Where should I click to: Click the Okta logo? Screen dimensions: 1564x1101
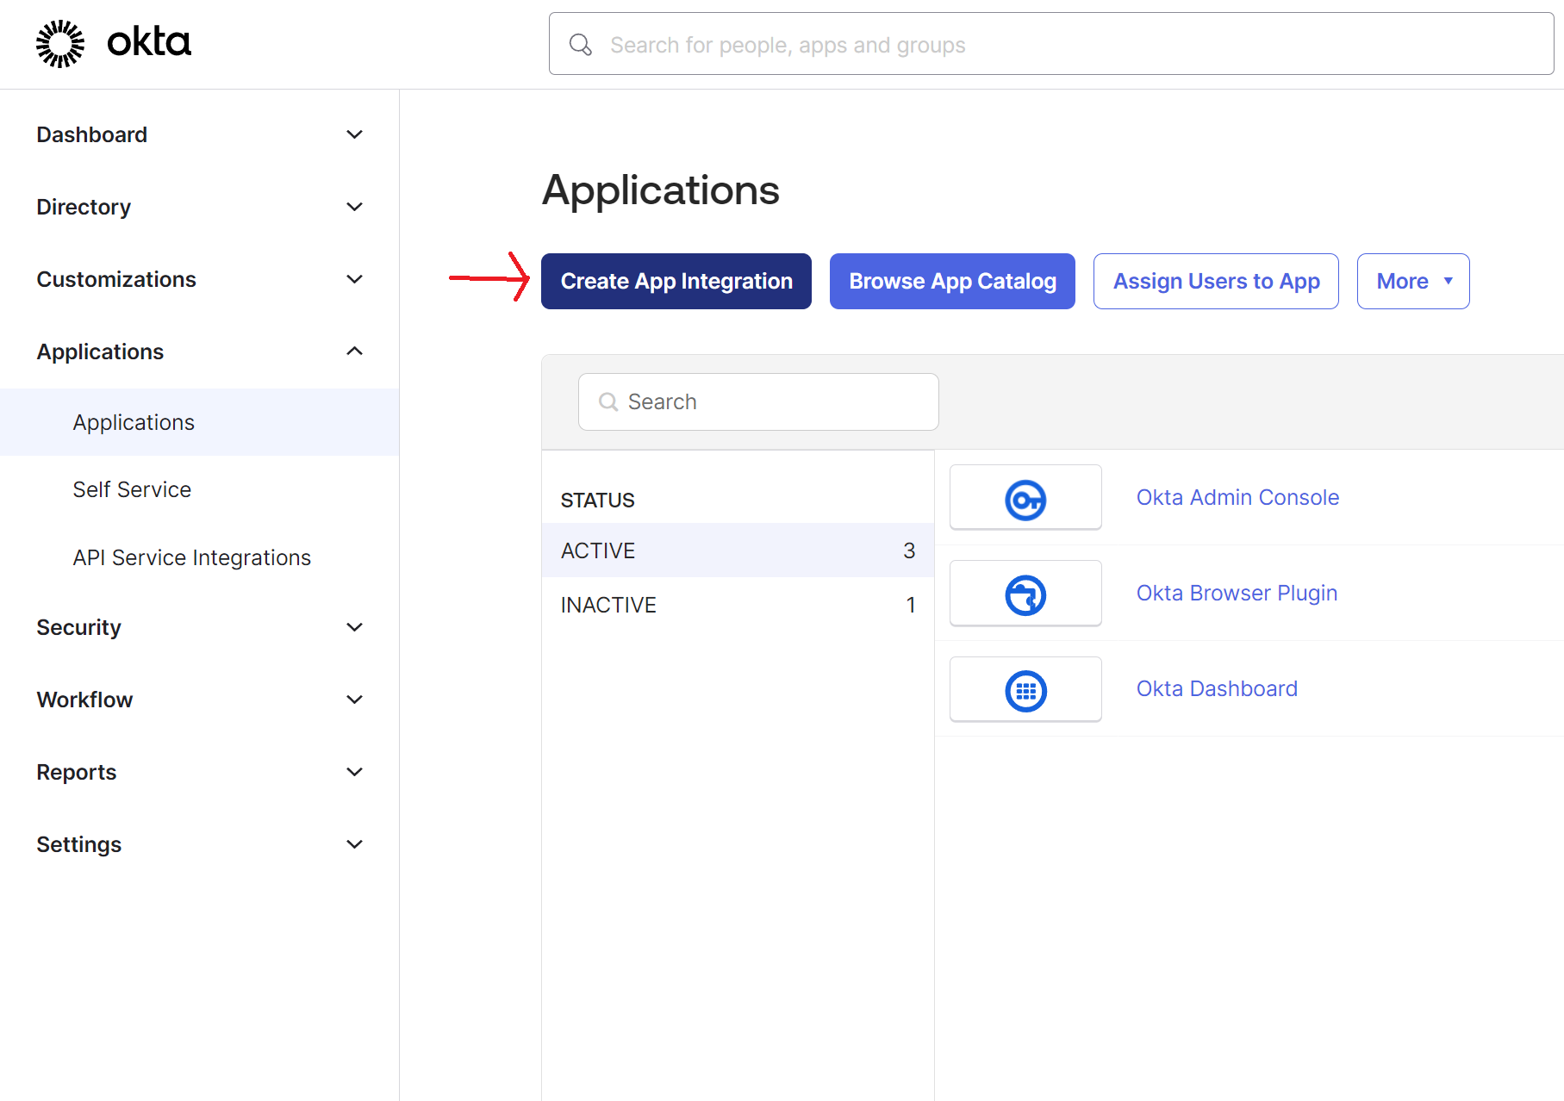coord(113,41)
